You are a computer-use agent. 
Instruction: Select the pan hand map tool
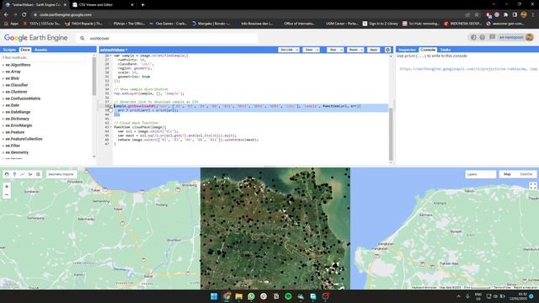pyautogui.click(x=7, y=174)
